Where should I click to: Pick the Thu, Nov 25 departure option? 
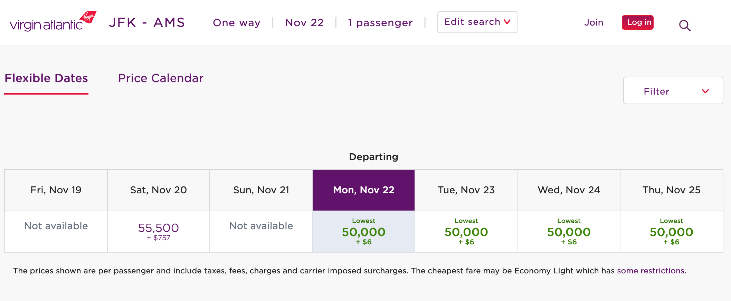coord(672,190)
